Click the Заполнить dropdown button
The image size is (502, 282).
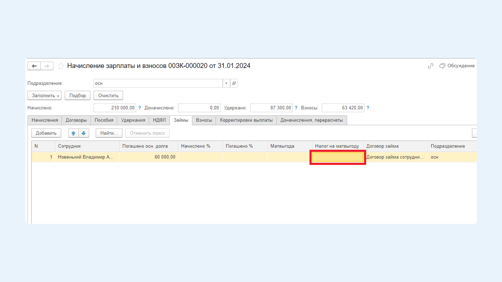click(x=44, y=95)
